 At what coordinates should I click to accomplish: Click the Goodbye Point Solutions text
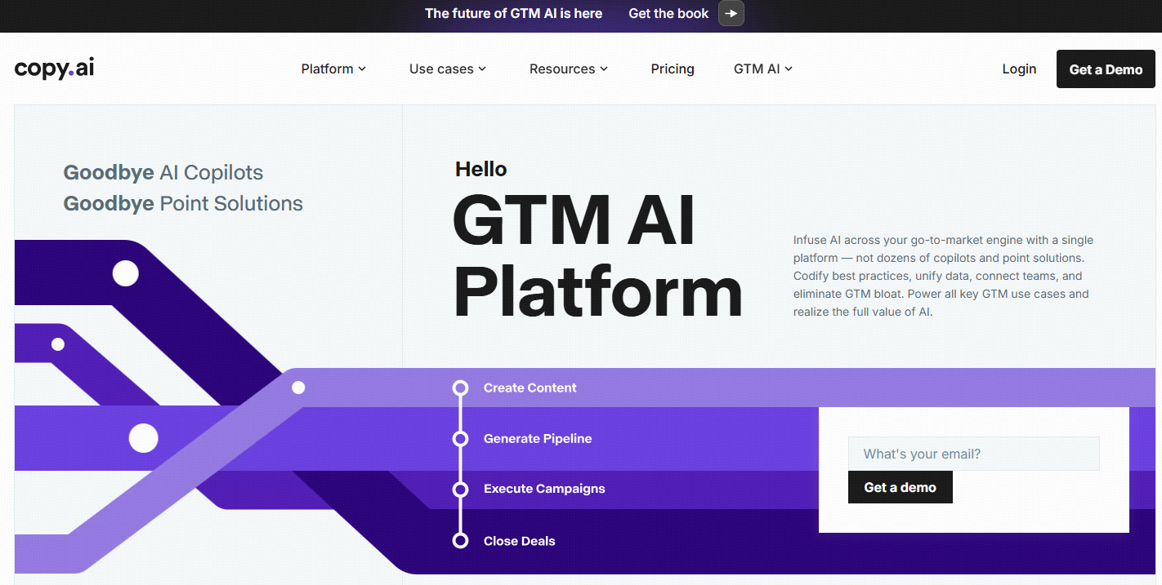coord(183,203)
